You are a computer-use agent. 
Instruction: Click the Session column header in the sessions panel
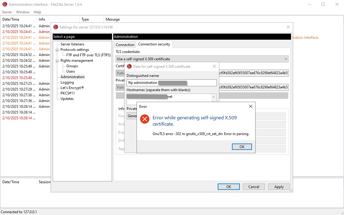coord(45,182)
